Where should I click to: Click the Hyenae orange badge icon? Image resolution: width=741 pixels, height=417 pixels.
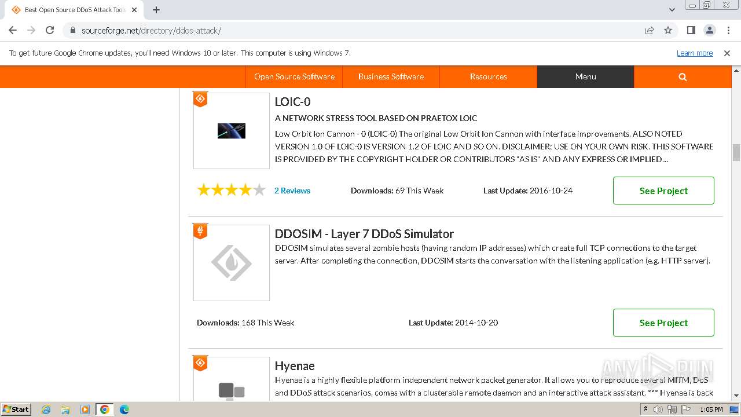click(x=200, y=364)
